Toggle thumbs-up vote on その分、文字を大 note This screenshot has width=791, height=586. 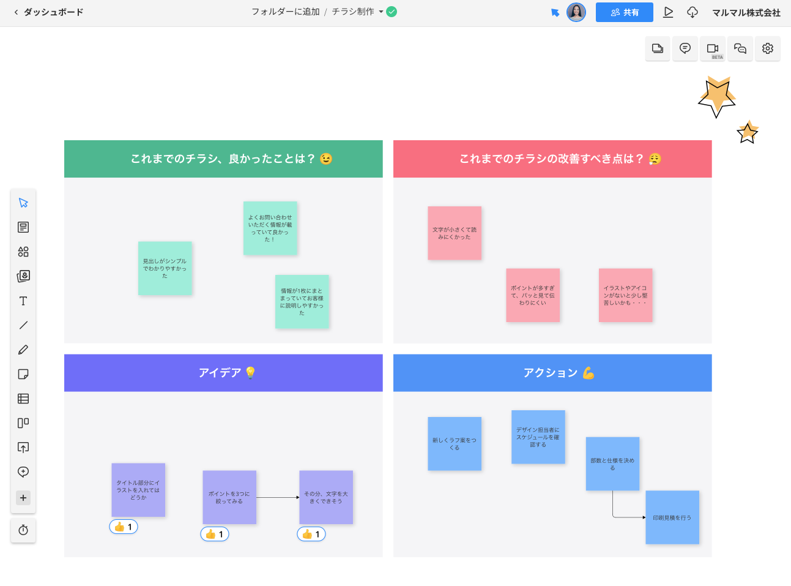point(311,534)
